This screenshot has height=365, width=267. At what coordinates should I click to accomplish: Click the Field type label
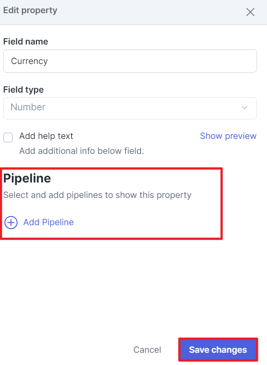click(x=24, y=89)
